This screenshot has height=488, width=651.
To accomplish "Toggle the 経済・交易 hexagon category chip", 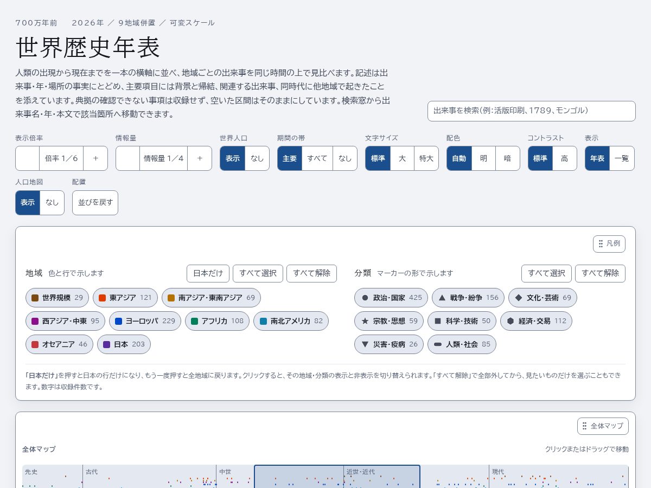I will [x=536, y=321].
